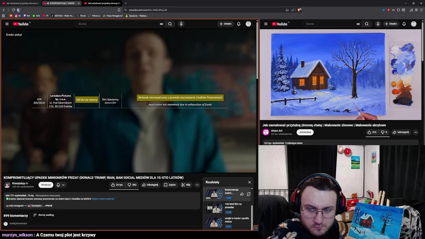Image resolution: width=425 pixels, height=239 pixels.
Task: Open account avatar menu in left window
Action: [248, 24]
